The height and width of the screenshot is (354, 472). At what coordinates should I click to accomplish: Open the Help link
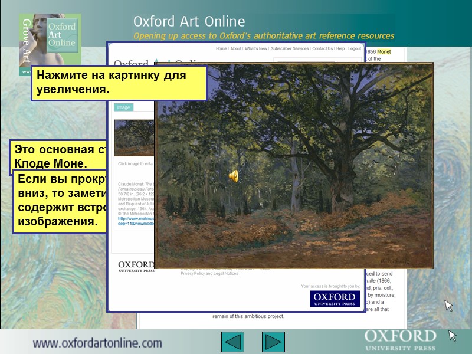pos(340,48)
